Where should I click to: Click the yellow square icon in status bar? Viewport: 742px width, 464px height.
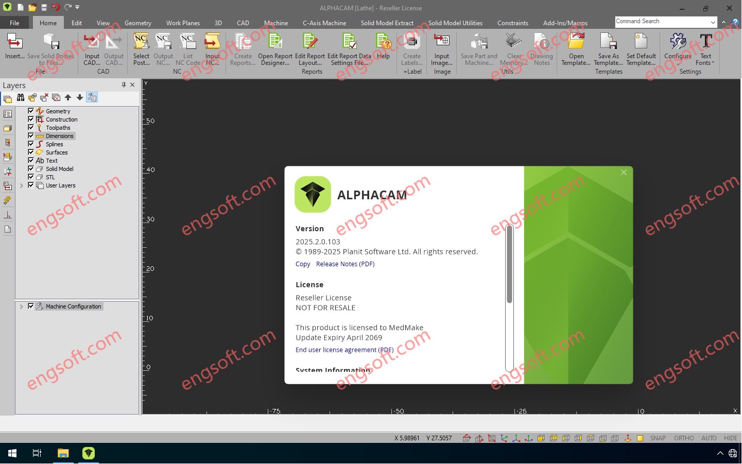[640, 438]
